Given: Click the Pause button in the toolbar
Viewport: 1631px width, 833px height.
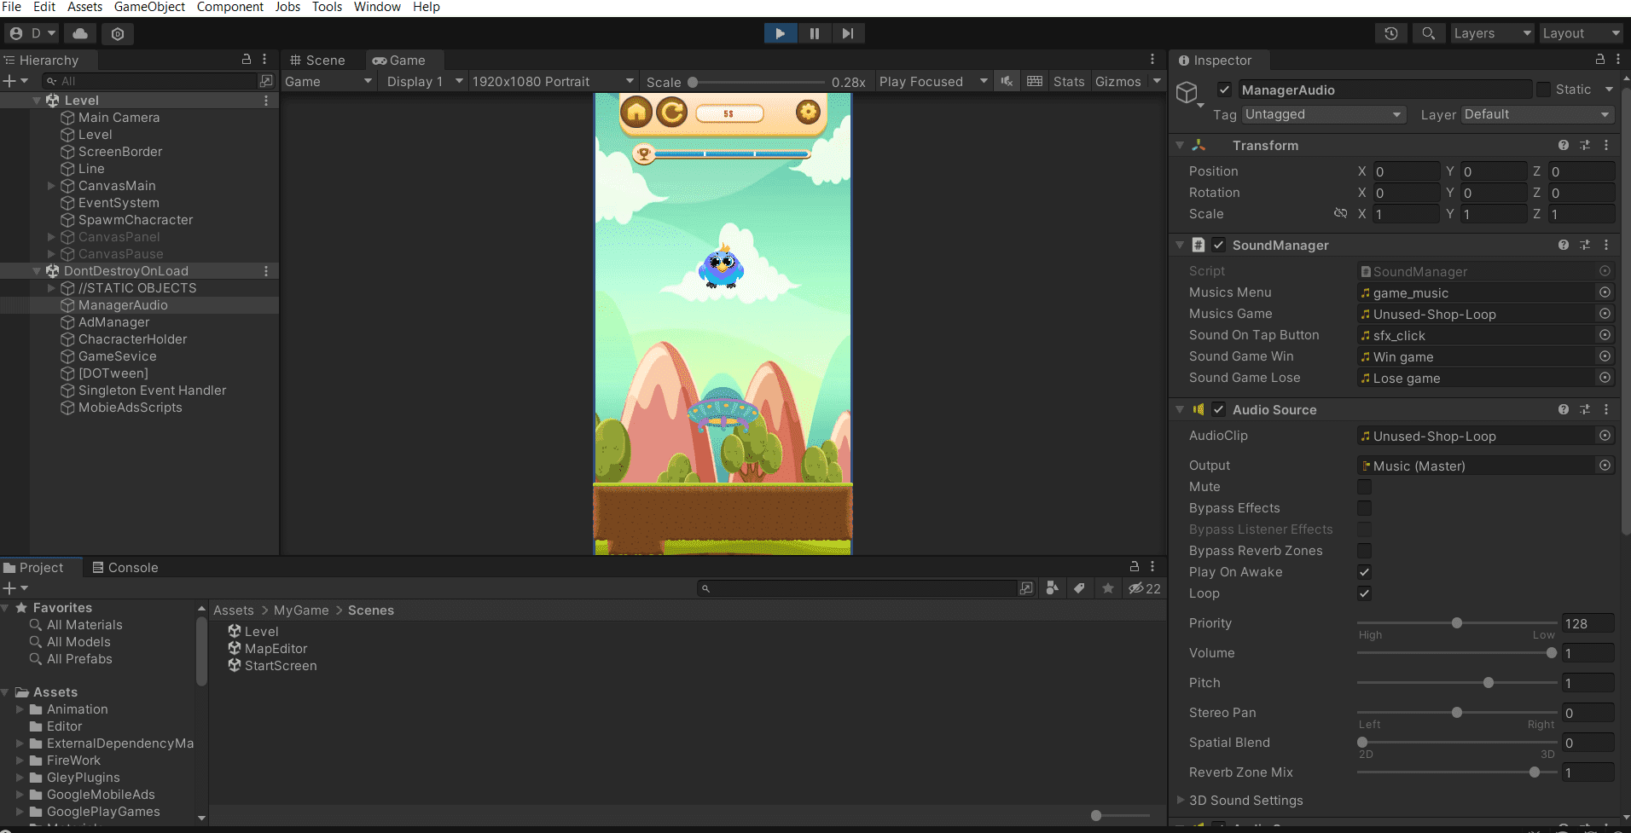Looking at the screenshot, I should [x=814, y=33].
